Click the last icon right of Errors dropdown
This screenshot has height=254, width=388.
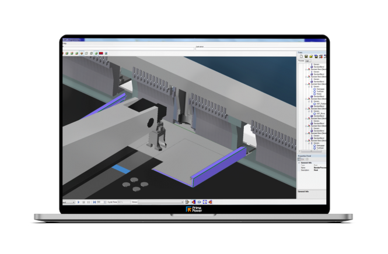tap(210, 202)
